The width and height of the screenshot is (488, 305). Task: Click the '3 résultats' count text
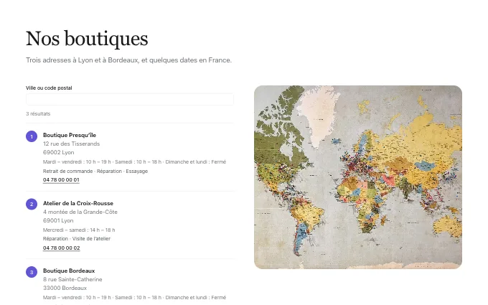click(38, 114)
